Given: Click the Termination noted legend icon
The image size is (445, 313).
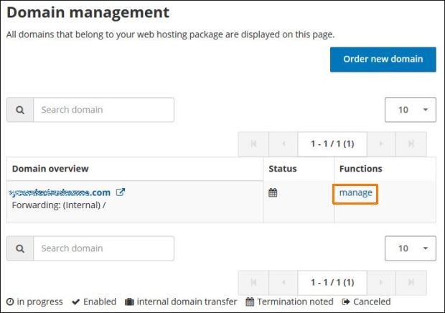Looking at the screenshot, I should click(x=250, y=302).
